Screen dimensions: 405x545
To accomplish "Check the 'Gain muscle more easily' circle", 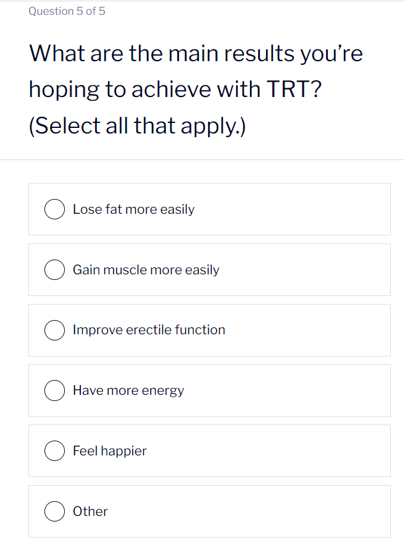I will pyautogui.click(x=54, y=269).
